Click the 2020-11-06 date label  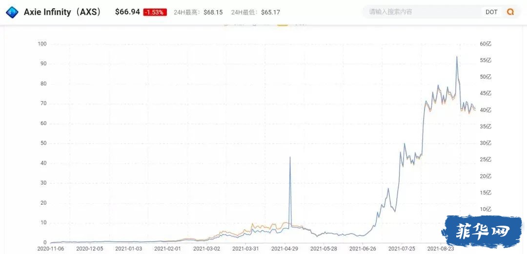tap(51, 249)
